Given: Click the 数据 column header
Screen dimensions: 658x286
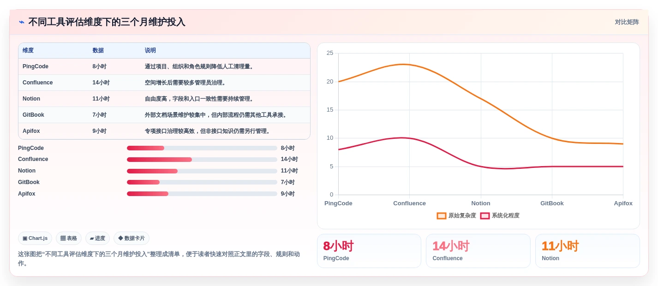Looking at the screenshot, I should tap(98, 51).
